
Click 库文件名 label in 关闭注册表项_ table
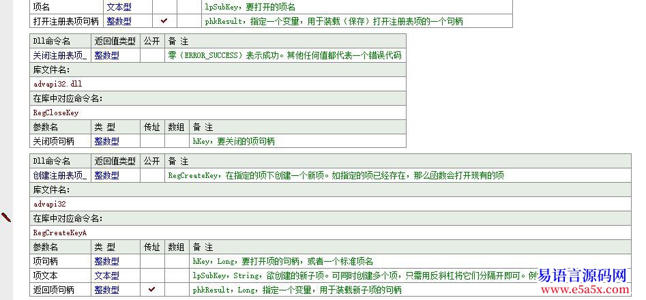click(51, 70)
